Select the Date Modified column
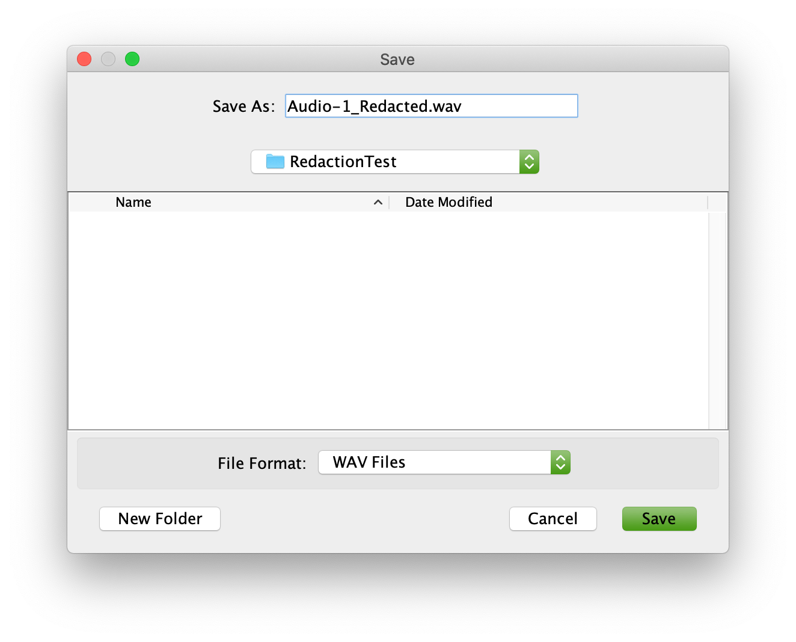The image size is (796, 642). coord(449,202)
